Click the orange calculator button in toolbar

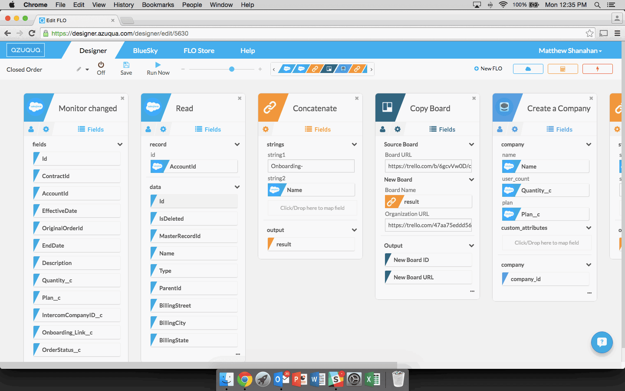click(x=562, y=69)
